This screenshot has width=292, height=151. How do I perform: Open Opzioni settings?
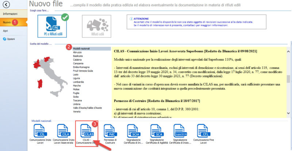[11, 39]
